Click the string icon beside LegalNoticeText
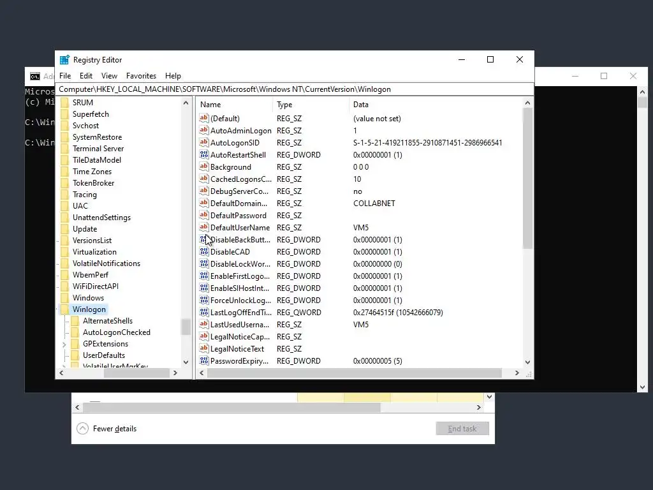Image resolution: width=653 pixels, height=490 pixels. tap(203, 348)
